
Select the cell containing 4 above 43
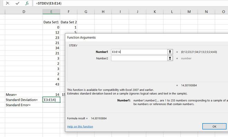tap(51, 79)
